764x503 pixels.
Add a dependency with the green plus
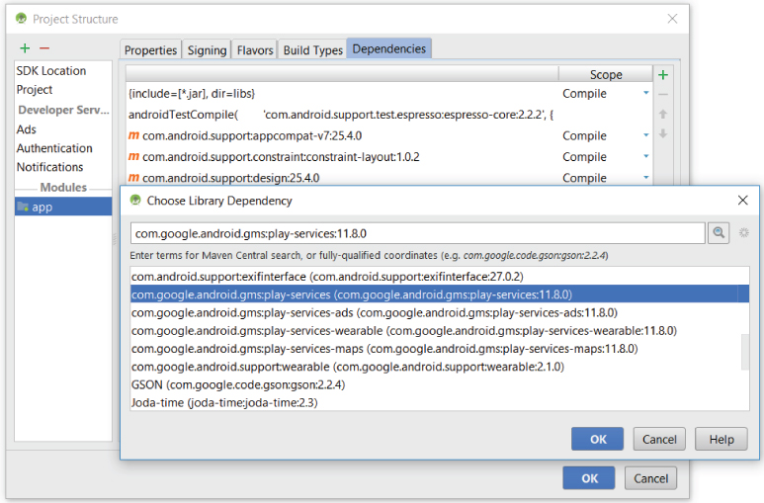click(663, 75)
